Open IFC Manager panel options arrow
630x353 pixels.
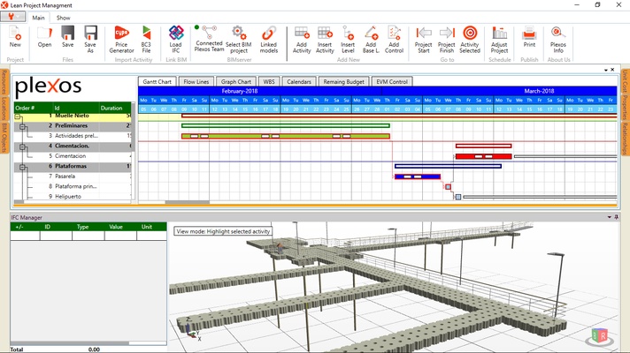(609, 217)
